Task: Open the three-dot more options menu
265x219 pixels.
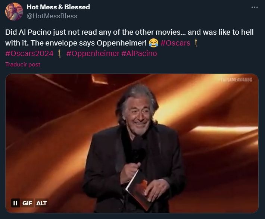Action: 255,7
